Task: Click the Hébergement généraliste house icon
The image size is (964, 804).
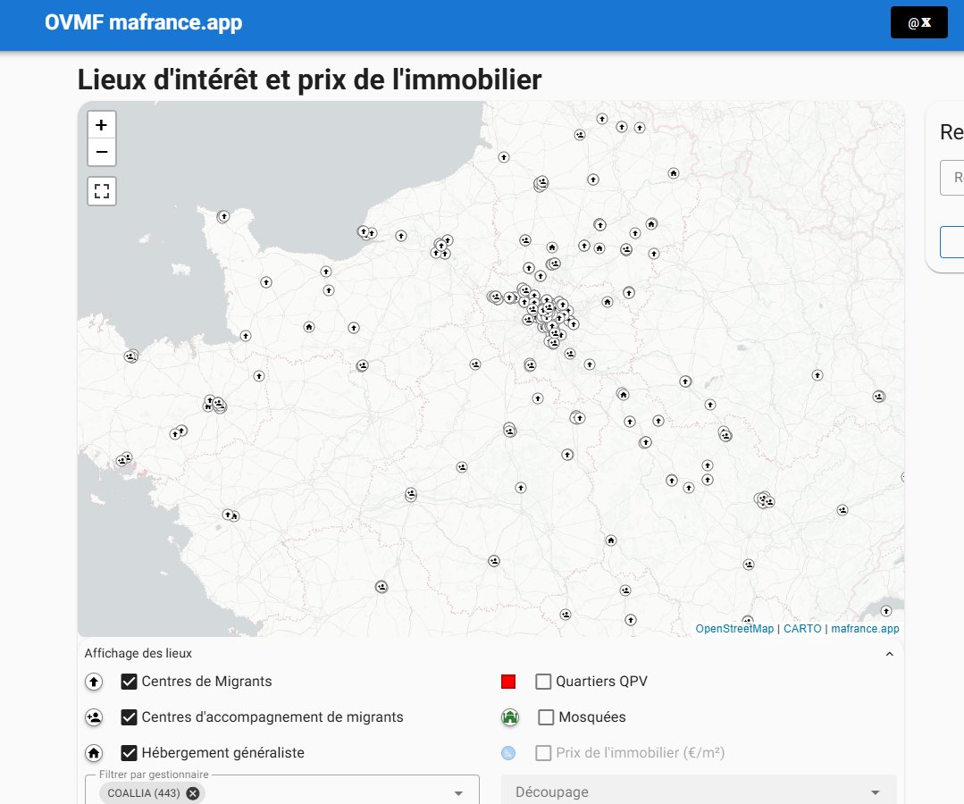Action: 94,753
